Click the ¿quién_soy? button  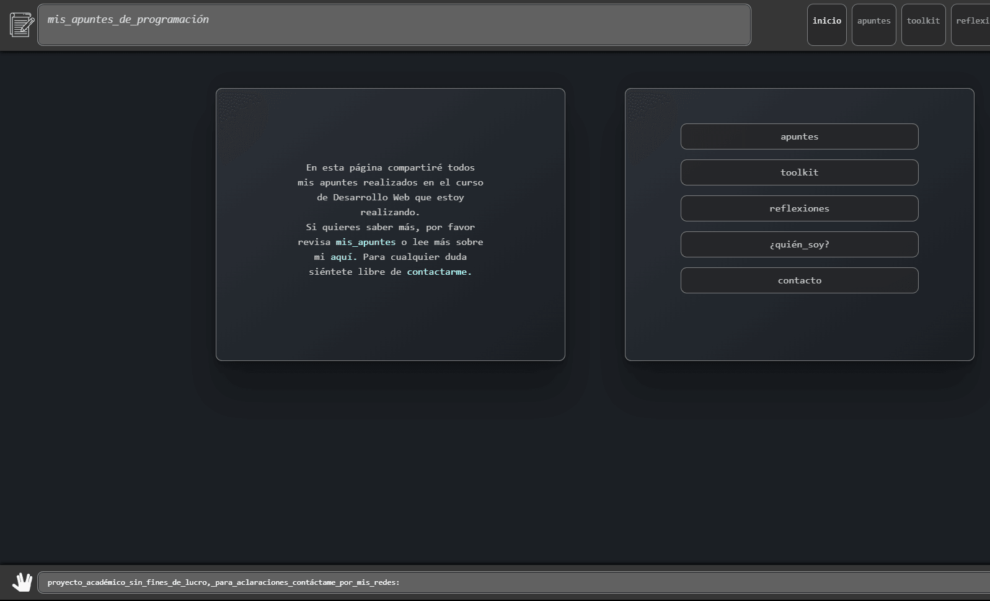click(x=799, y=244)
